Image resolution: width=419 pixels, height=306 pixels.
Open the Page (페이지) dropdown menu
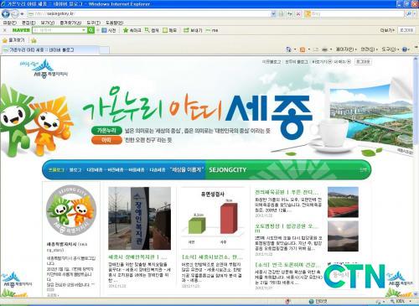[x=346, y=49]
